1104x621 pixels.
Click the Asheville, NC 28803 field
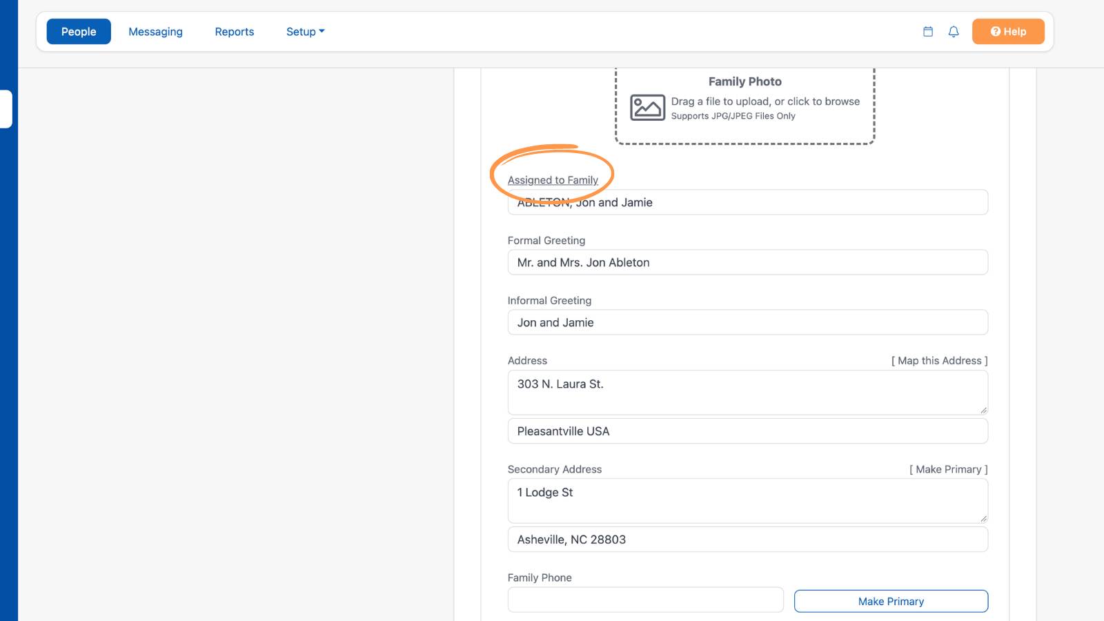[x=748, y=540]
